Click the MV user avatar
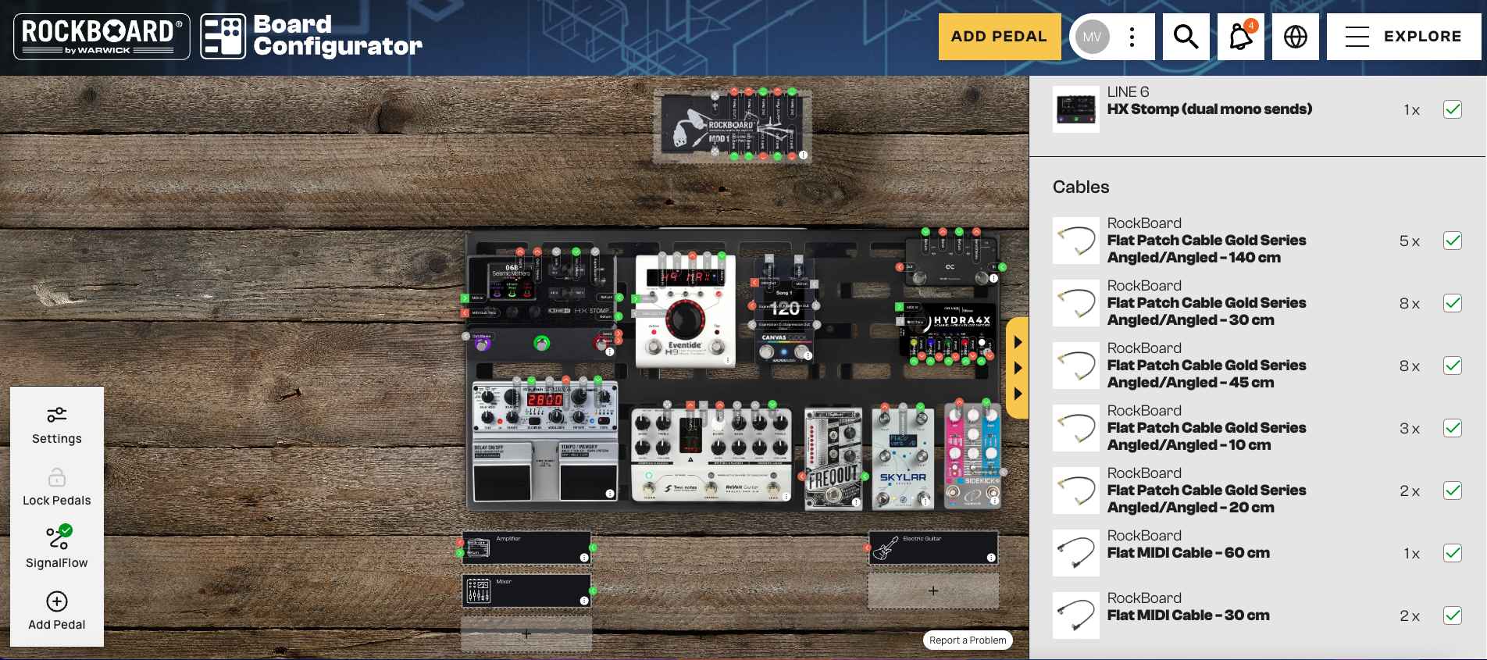The image size is (1487, 660). point(1092,37)
